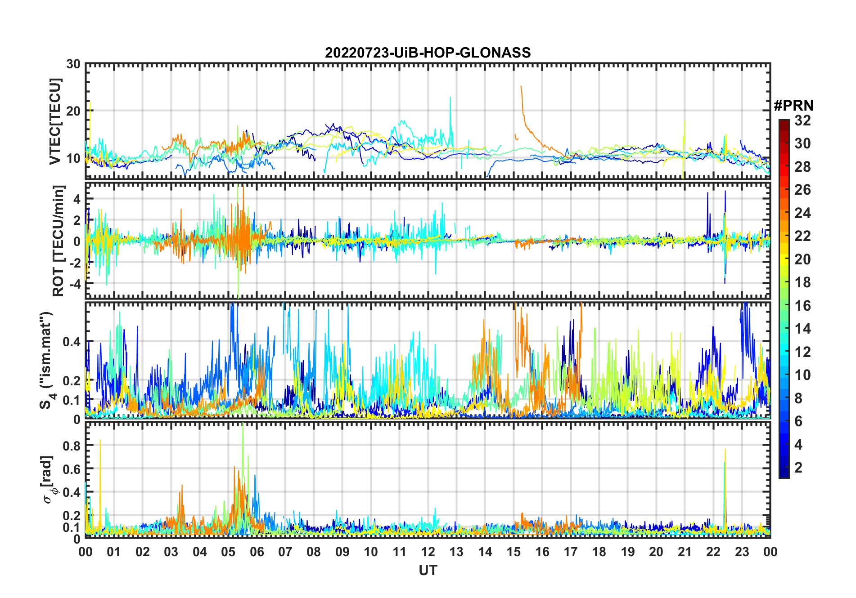Click colorbar PRN tick label 12
Screen dimensions: 856x598
coord(802,352)
